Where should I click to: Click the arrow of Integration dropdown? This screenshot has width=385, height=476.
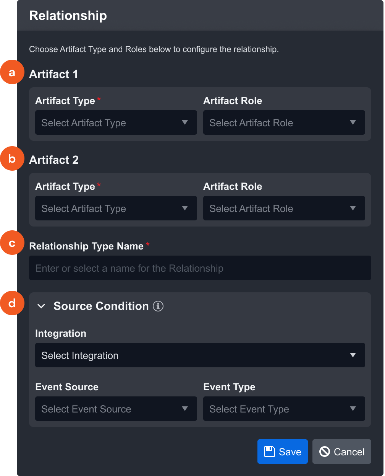click(353, 355)
